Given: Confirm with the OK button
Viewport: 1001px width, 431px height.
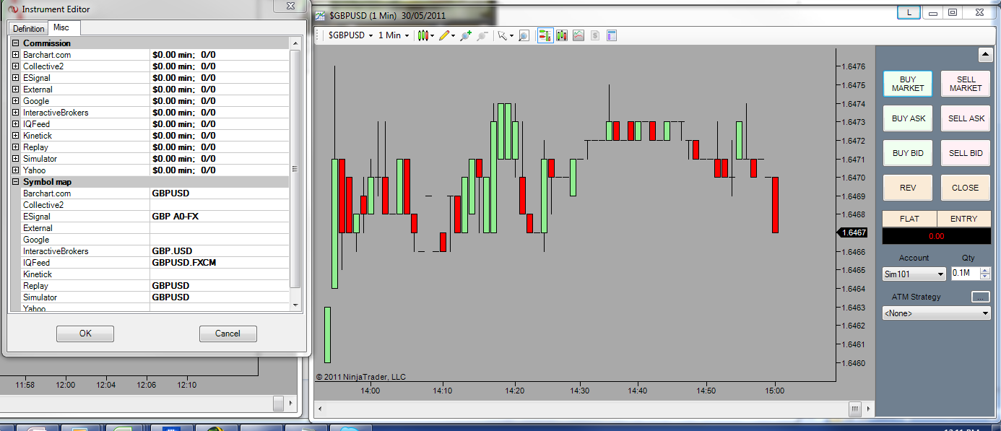Looking at the screenshot, I should (x=85, y=334).
